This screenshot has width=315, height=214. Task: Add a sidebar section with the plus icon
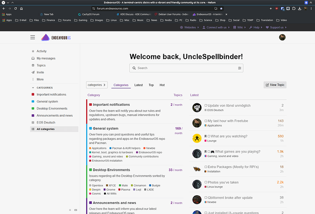[70, 210]
